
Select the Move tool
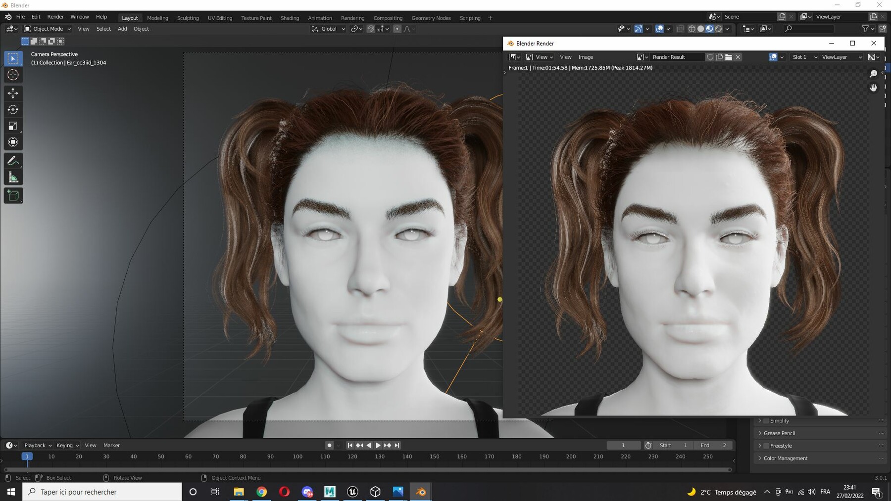[x=13, y=93]
